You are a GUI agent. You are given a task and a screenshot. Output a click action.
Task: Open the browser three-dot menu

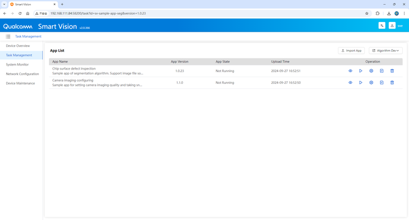404,13
